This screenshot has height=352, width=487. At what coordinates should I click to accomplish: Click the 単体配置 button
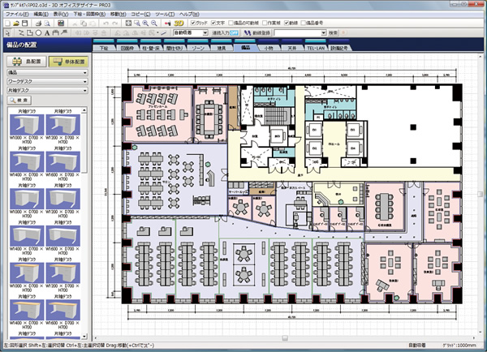(x=67, y=61)
